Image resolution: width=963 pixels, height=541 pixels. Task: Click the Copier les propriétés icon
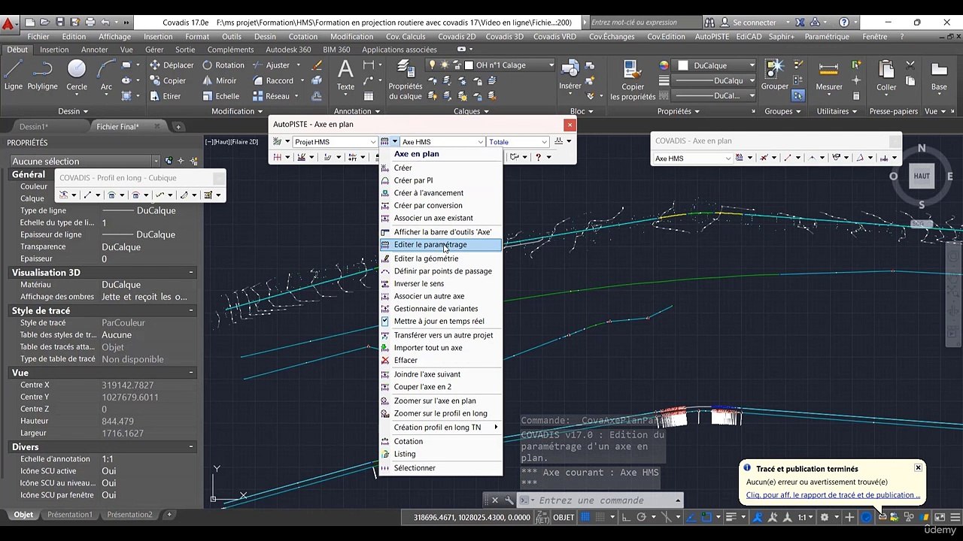633,79
